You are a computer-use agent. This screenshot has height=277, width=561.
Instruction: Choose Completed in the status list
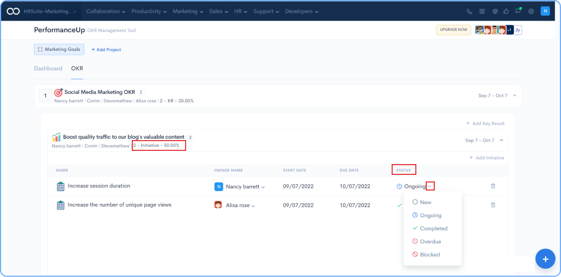tap(433, 228)
